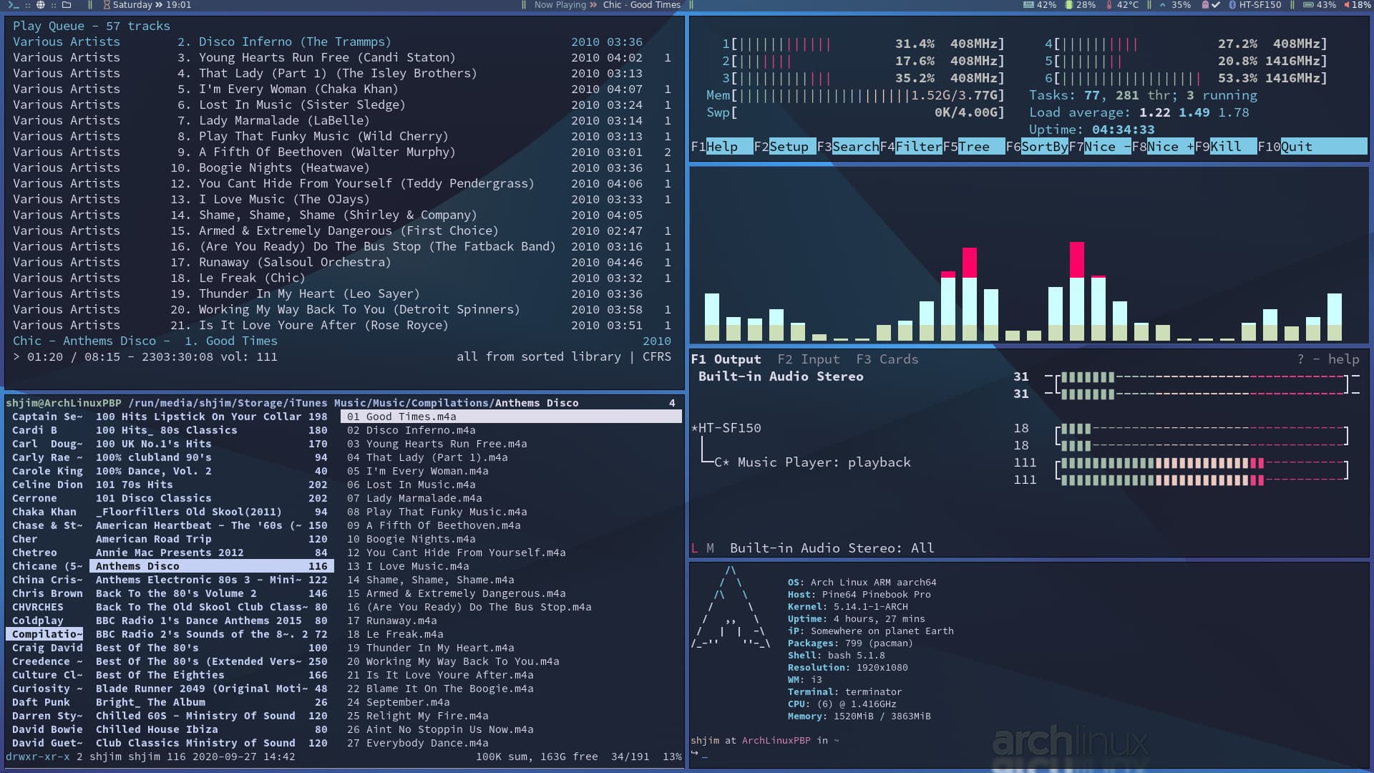Open the web browser globe icon
1374x773 pixels.
(x=41, y=5)
